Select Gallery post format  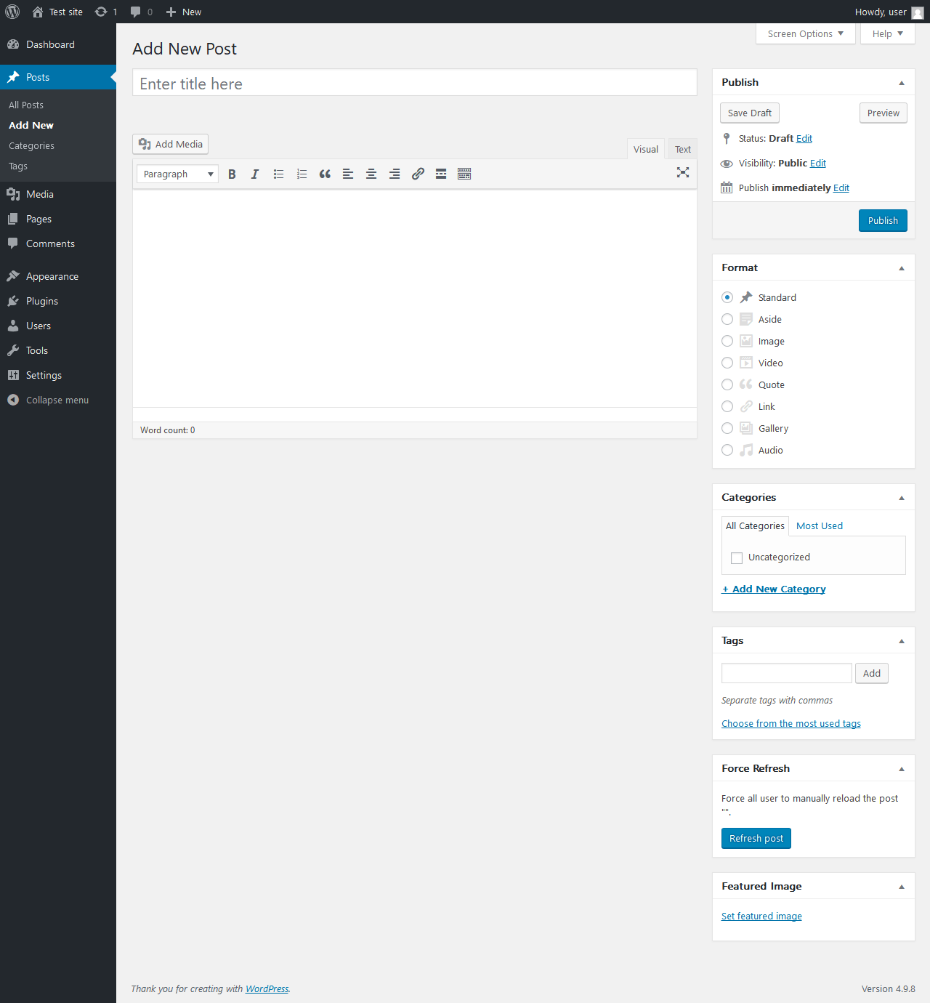click(x=727, y=428)
